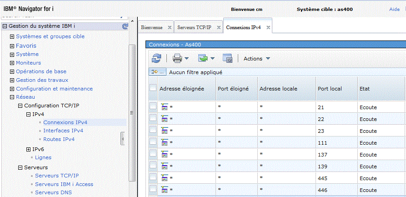
Task: Open the export dropdown arrow
Action: 213,59
